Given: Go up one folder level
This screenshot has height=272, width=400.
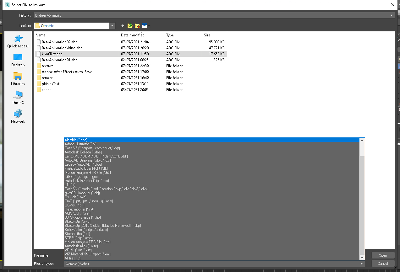Looking at the screenshot, I should 130,26.
